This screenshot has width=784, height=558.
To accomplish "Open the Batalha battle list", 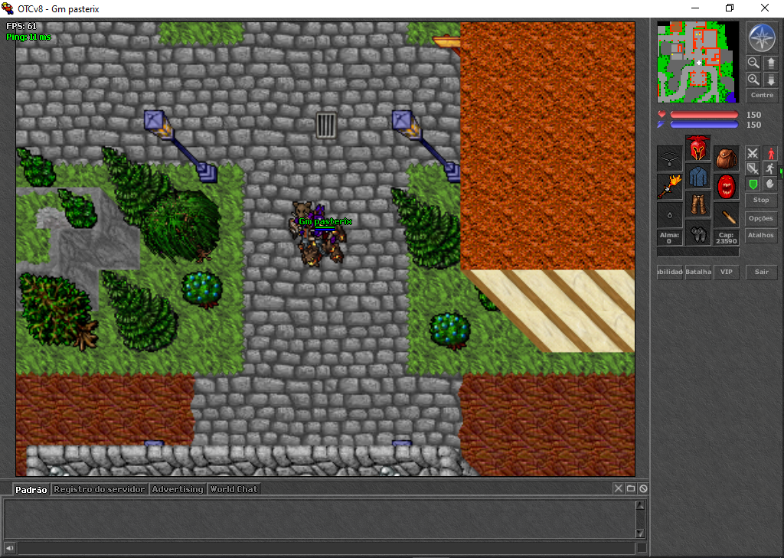I will [x=698, y=272].
